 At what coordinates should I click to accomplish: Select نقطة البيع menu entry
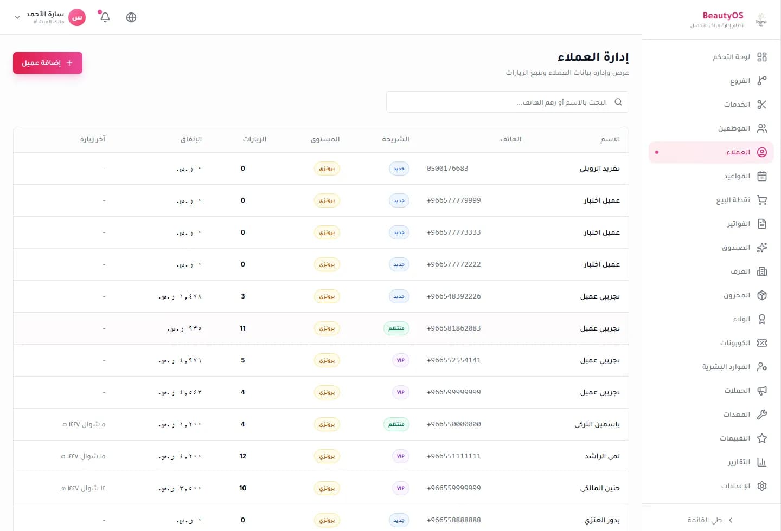pos(711,200)
